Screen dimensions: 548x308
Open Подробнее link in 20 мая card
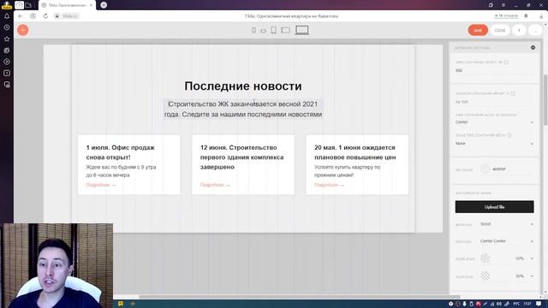coord(329,185)
